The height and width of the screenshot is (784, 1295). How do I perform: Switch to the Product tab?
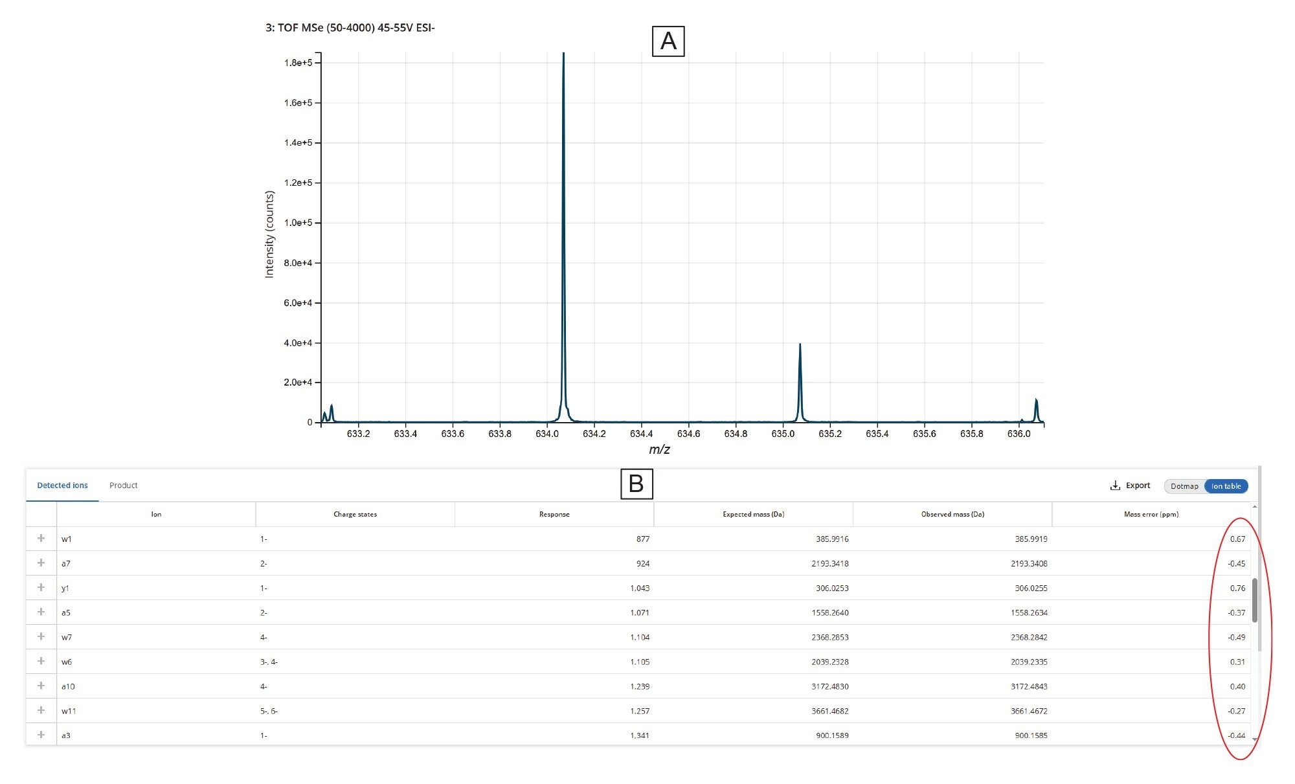click(123, 486)
